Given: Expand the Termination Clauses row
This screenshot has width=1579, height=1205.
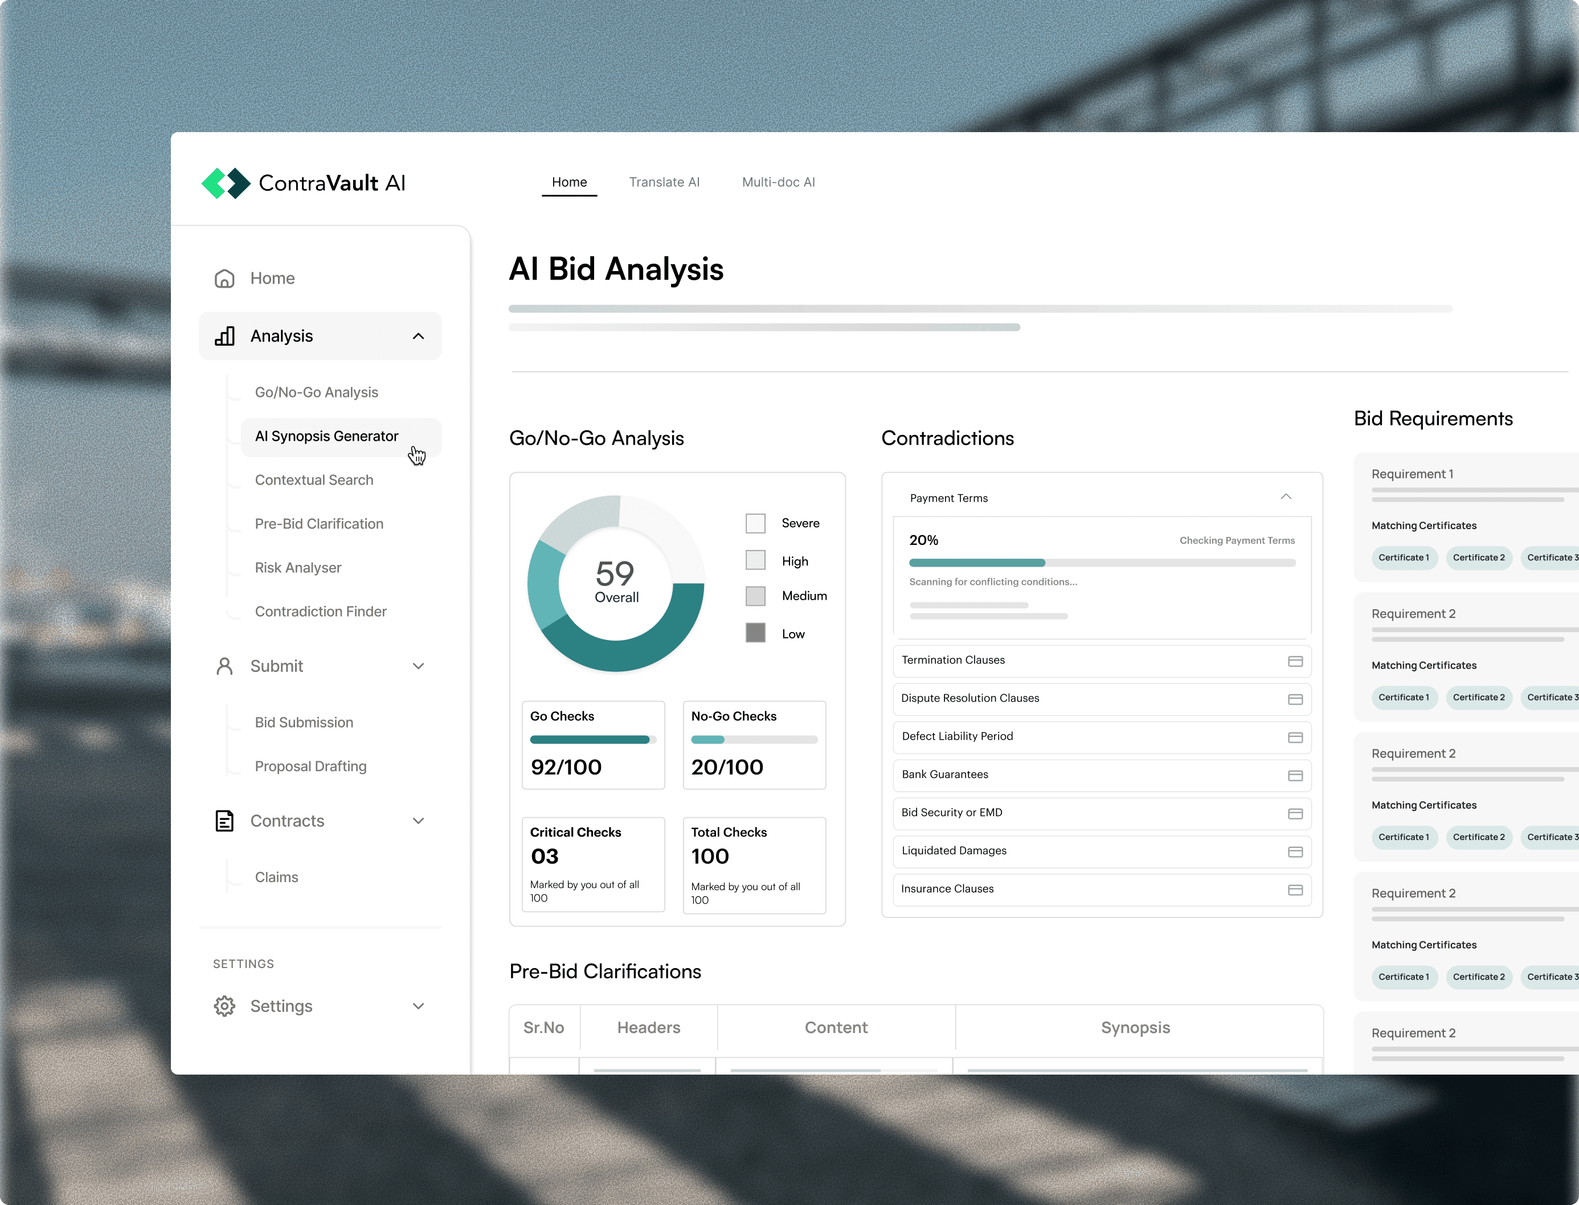Looking at the screenshot, I should 1101,661.
